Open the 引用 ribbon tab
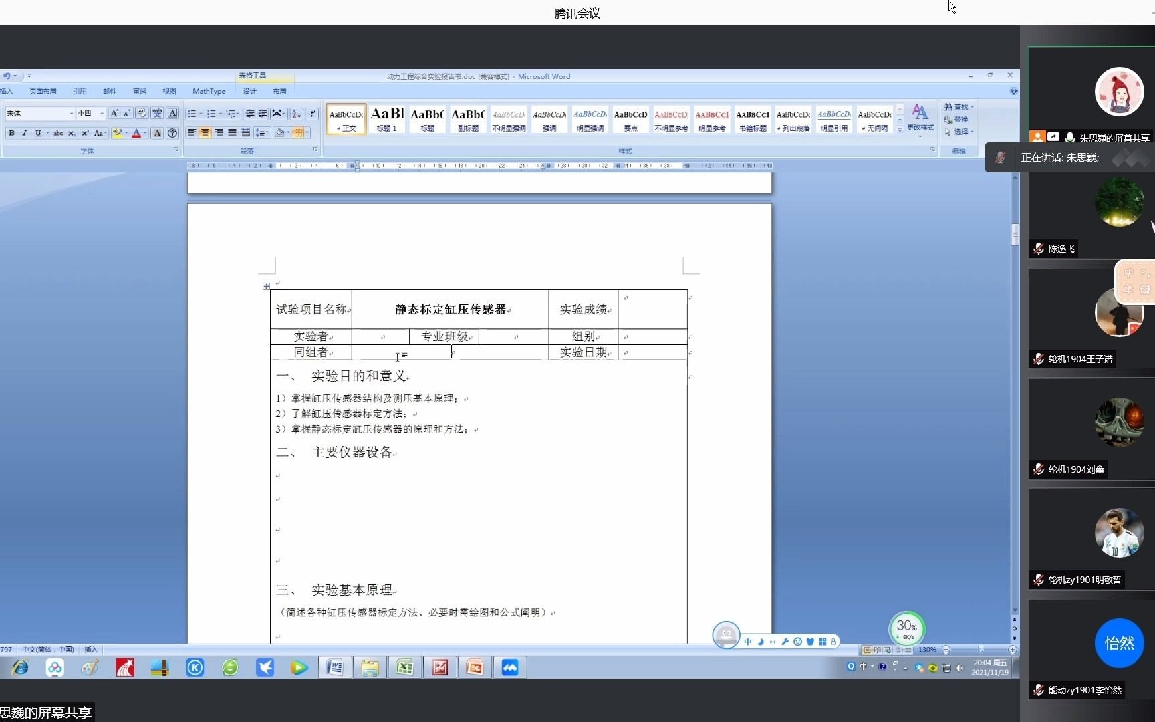 [x=80, y=91]
